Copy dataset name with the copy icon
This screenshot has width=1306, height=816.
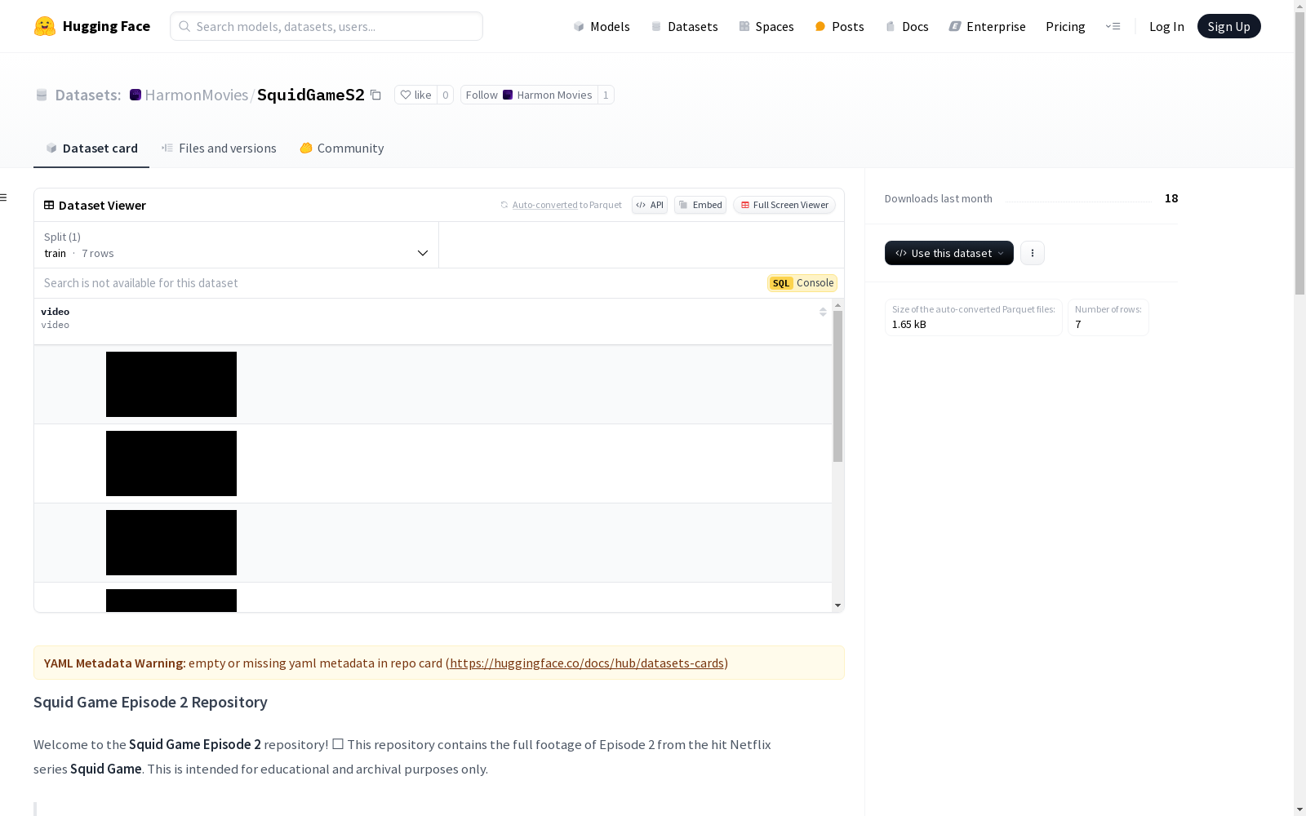pos(375,95)
